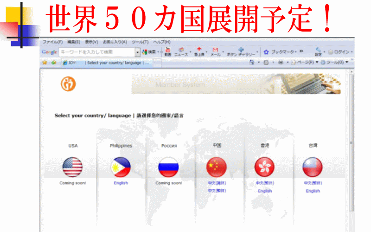Click the 検索 search button
This screenshot has height=232, width=371.
pyautogui.click(x=149, y=52)
